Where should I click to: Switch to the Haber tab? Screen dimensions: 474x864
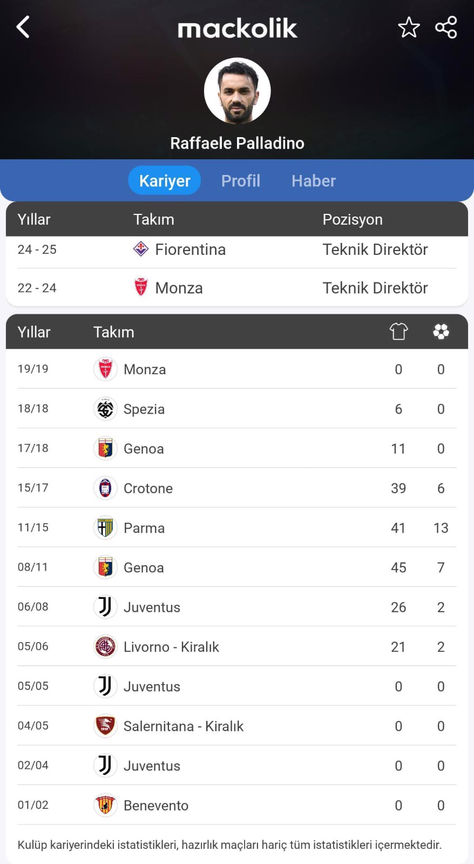click(313, 180)
